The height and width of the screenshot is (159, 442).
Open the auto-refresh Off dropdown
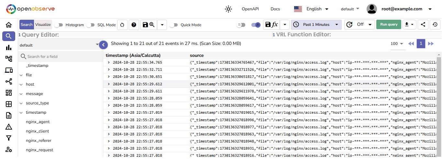point(359,25)
